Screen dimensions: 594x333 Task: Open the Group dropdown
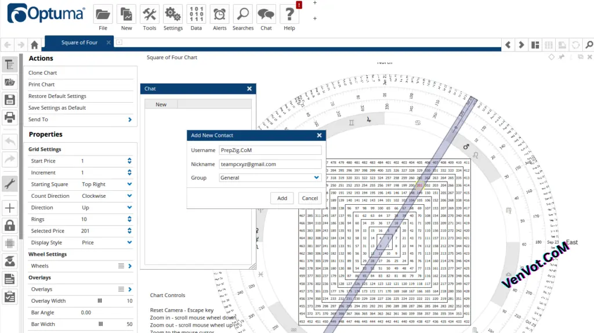pyautogui.click(x=270, y=178)
